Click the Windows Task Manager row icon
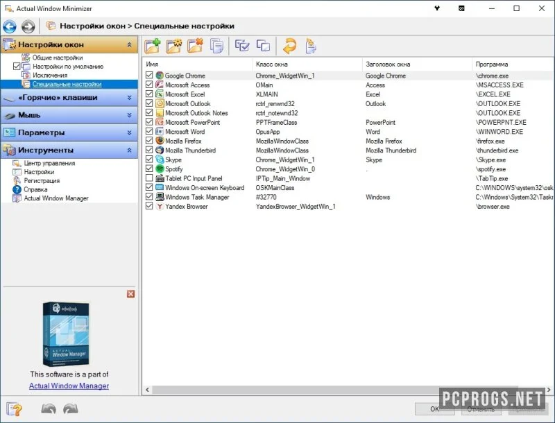Viewport: 555px width, 423px height. 160,197
